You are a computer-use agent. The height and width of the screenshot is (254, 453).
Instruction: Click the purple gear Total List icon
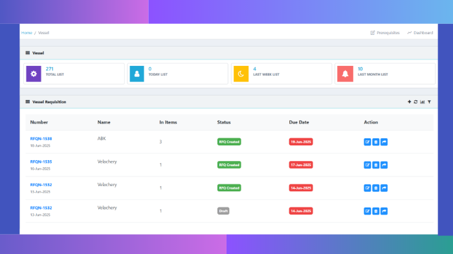34,74
